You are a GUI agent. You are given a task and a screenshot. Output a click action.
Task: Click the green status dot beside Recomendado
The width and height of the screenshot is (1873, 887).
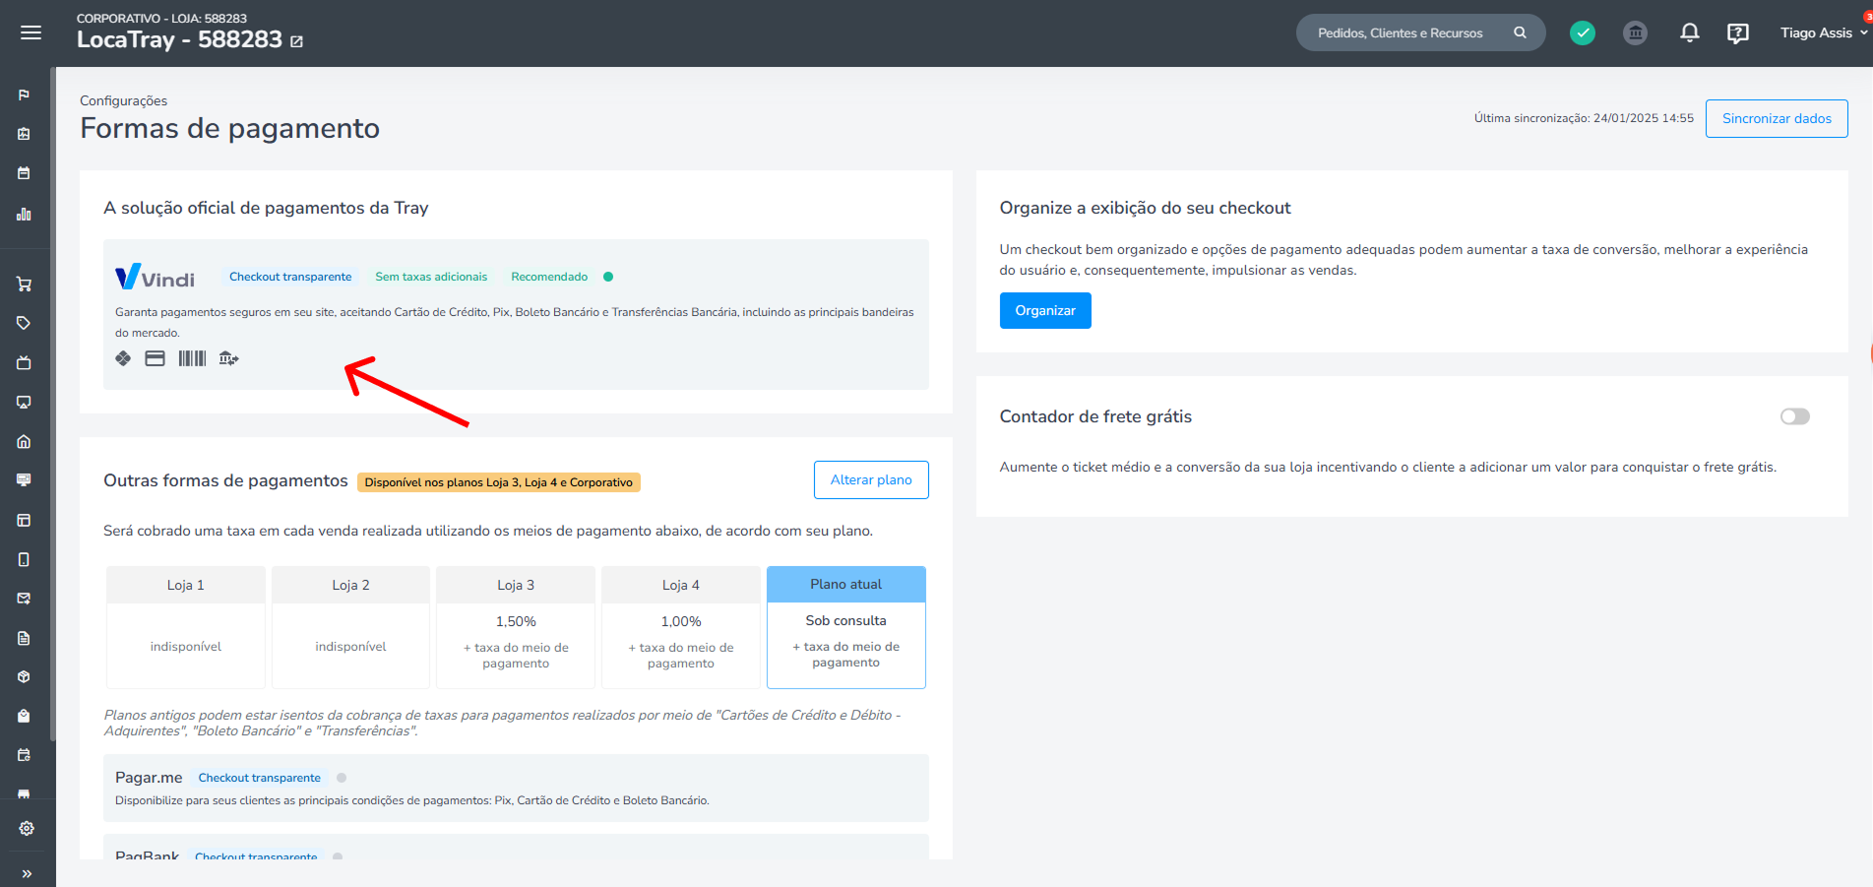[x=608, y=277]
